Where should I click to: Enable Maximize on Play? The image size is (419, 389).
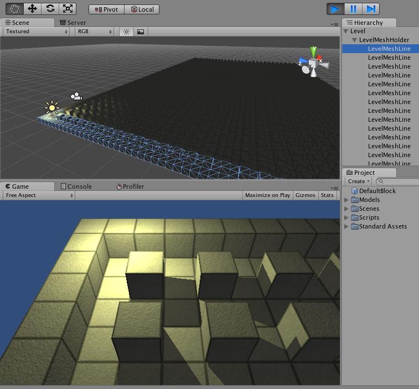pos(267,195)
